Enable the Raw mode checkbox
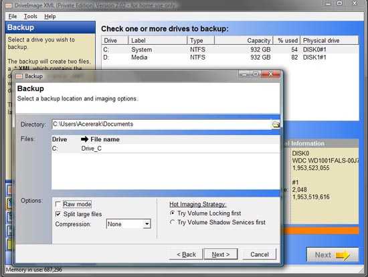This screenshot has width=368, height=277. (58, 204)
